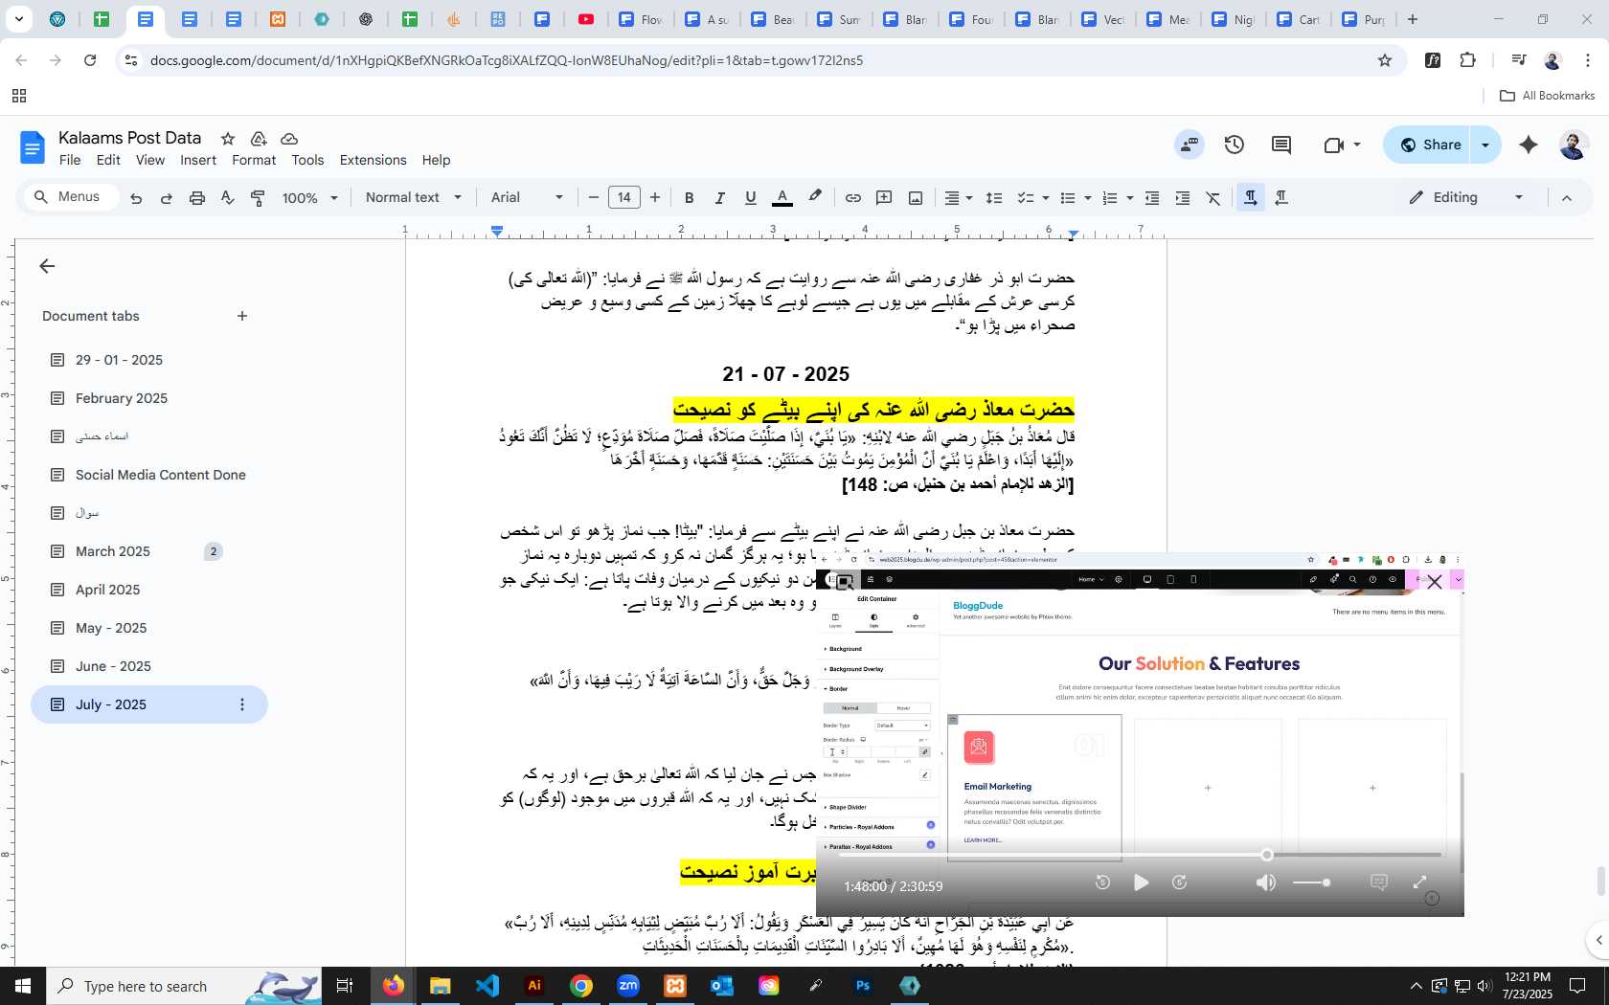1609x1005 pixels.
Task: Add a new document tab
Action: 242,316
